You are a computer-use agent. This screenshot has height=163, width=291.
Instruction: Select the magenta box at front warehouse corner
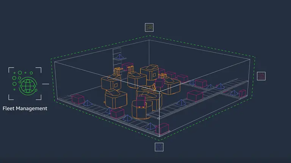click(x=162, y=129)
